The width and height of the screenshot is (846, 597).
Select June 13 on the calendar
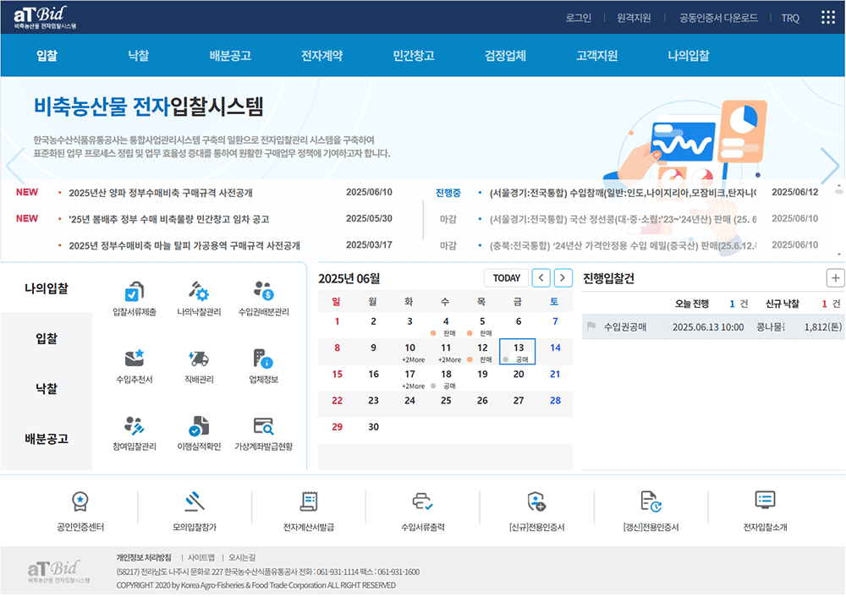(518, 352)
